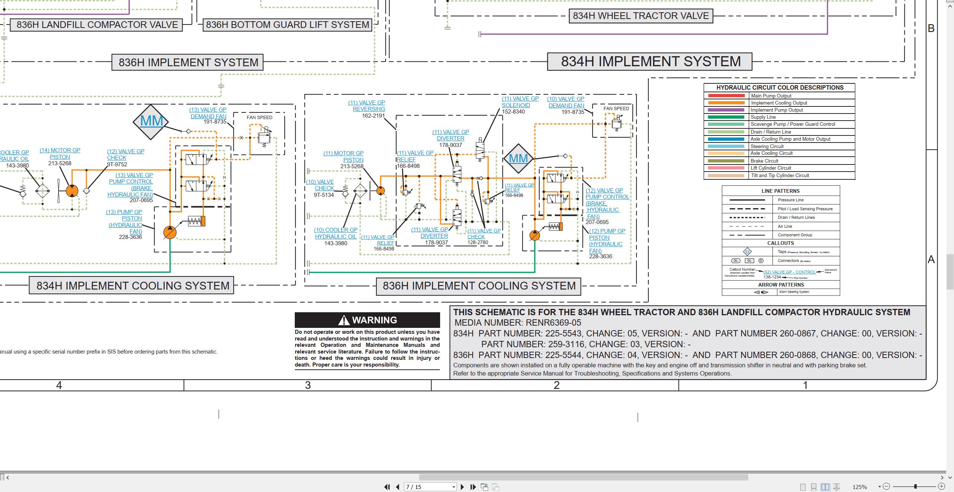The width and height of the screenshot is (954, 492).
Task: Open the (S2) VALVE GP - CONTROL legend link
Action: [x=789, y=272]
